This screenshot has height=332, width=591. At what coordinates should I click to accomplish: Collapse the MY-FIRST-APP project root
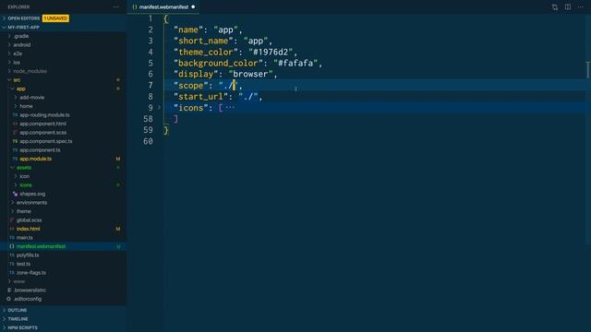pyautogui.click(x=23, y=27)
